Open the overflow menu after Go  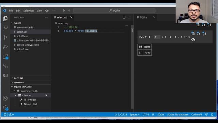54,11
